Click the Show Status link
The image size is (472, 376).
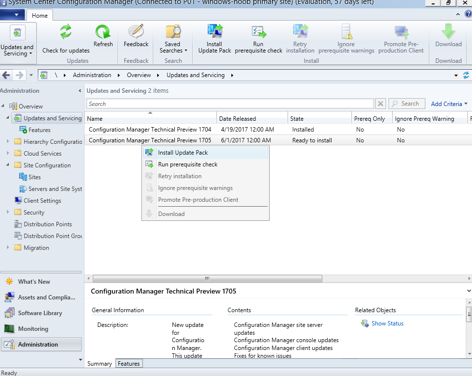click(387, 323)
